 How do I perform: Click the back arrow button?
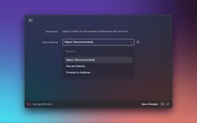tap(30, 20)
